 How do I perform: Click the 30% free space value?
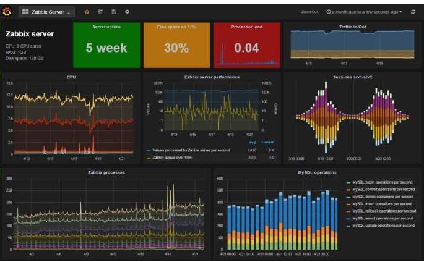coord(176,48)
